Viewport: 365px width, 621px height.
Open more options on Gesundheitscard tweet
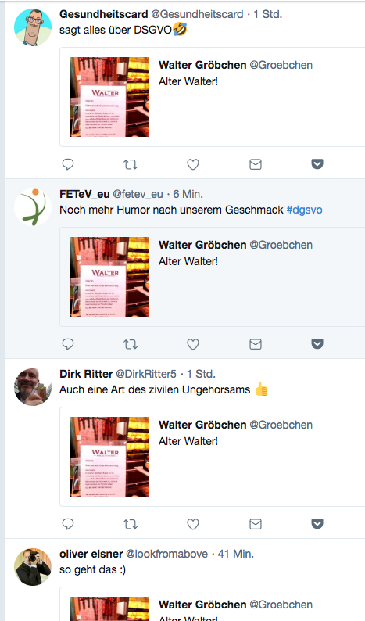317,163
